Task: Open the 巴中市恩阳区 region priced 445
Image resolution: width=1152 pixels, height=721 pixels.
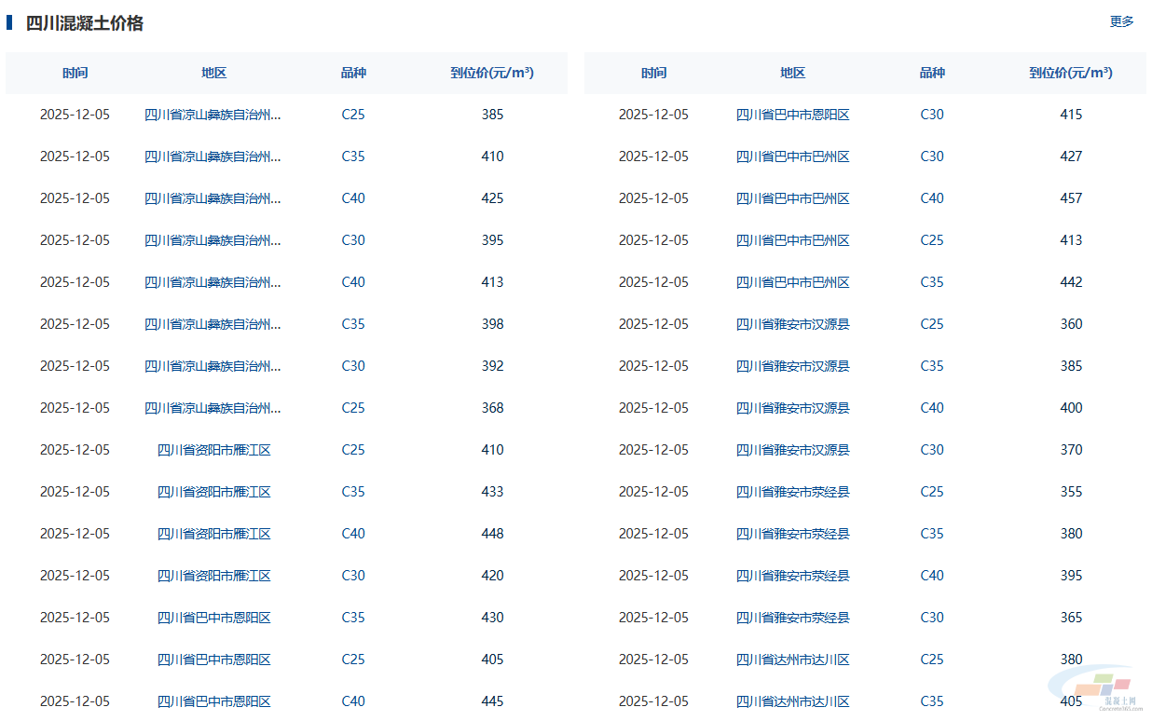Action: (213, 701)
